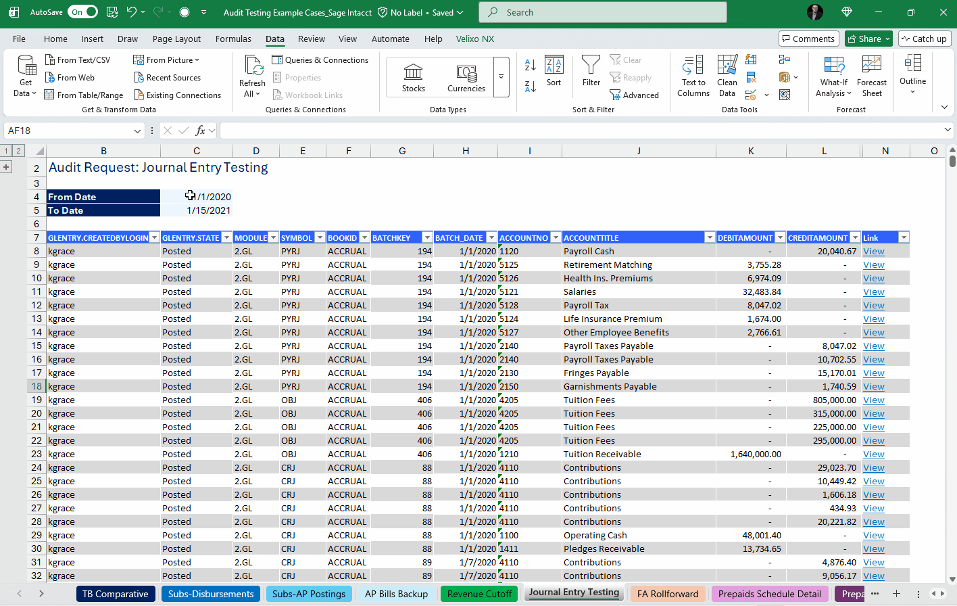Open Velixo NX tab
The image size is (957, 606).
coord(475,39)
